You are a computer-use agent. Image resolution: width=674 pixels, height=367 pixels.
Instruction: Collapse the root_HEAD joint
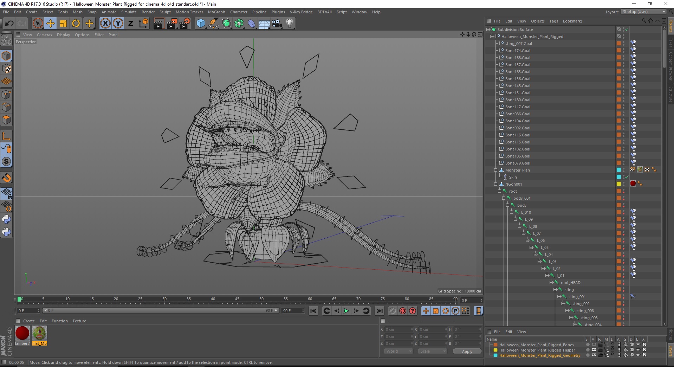(551, 282)
